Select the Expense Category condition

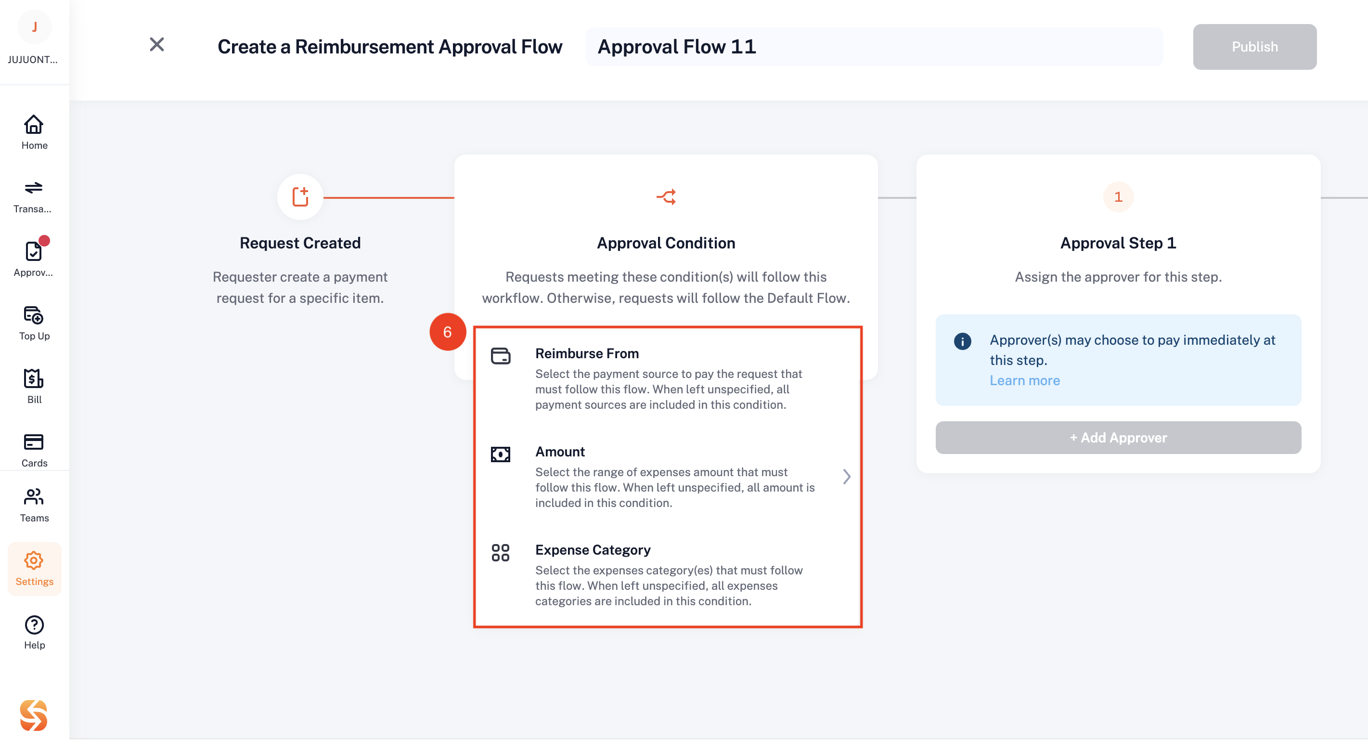(668, 575)
